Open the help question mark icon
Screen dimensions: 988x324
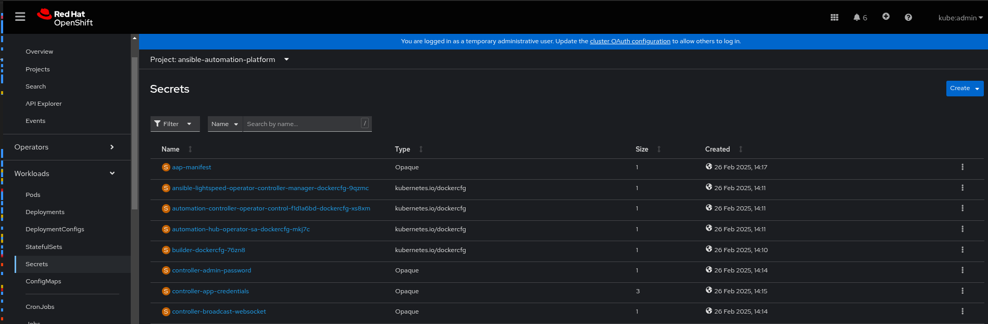908,17
